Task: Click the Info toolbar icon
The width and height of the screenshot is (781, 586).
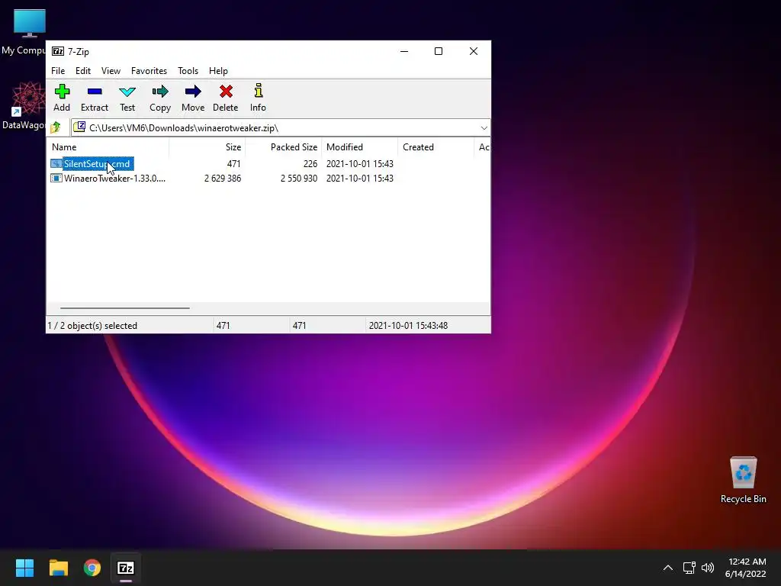Action: pos(258,91)
